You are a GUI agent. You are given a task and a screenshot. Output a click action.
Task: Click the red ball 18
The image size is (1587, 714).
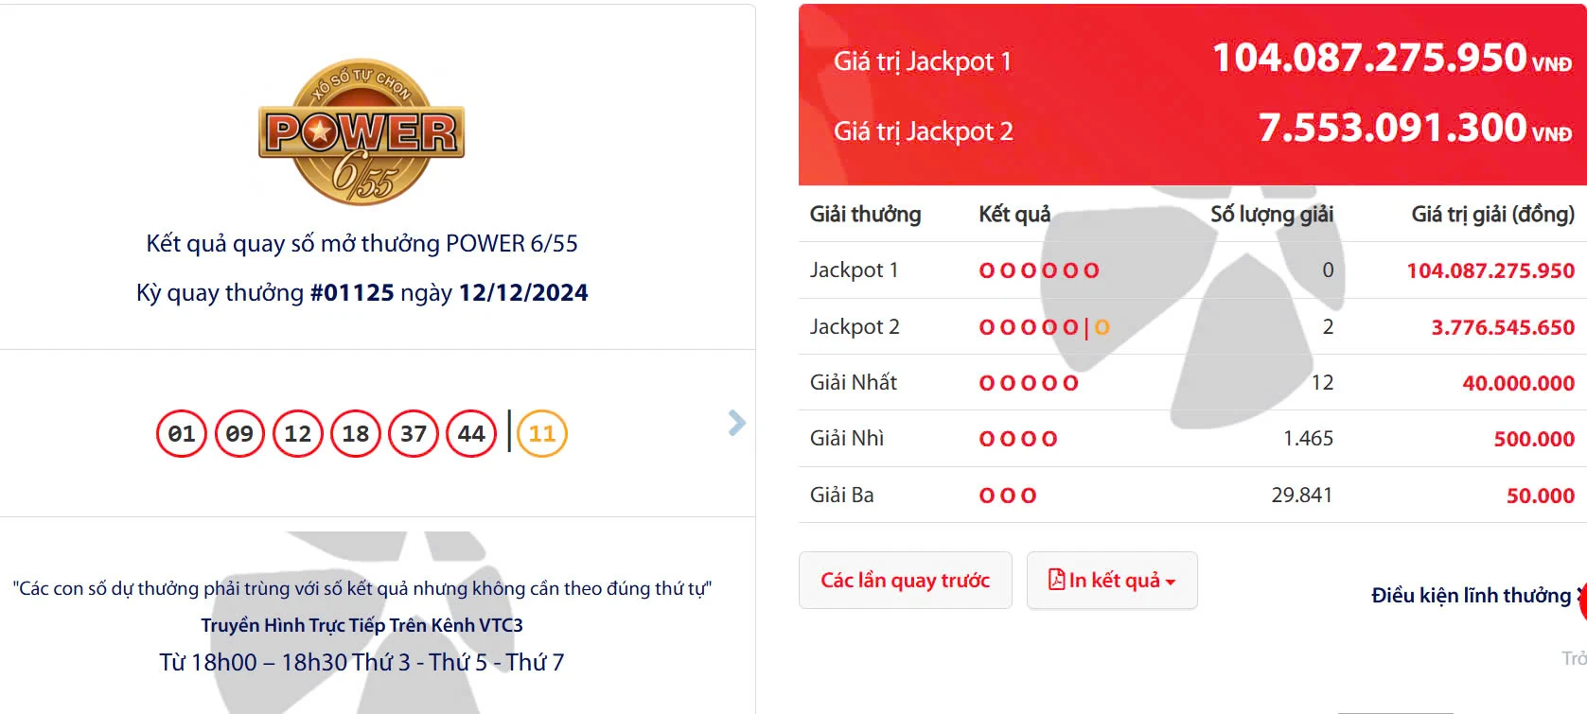pyautogui.click(x=355, y=432)
